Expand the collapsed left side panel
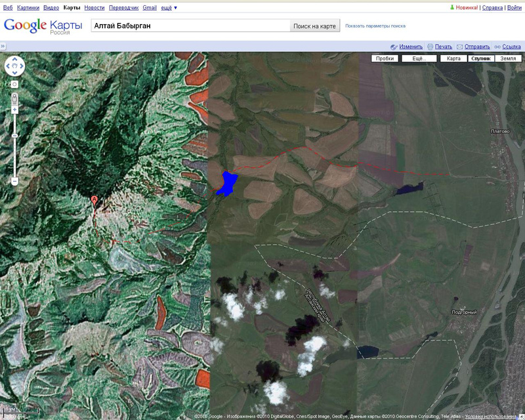Viewport: 525px width, 420px height. tap(3, 47)
